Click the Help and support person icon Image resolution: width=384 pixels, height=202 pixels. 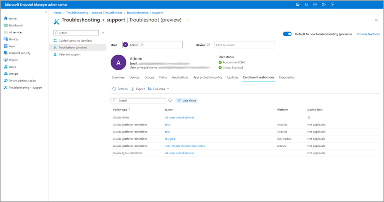55,54
